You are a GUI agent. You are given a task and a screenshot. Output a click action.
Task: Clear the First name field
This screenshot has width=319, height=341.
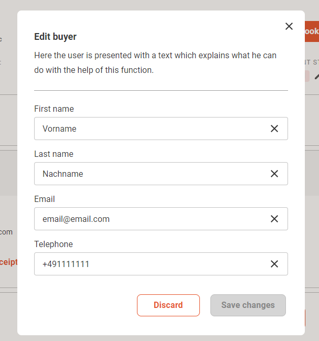[x=274, y=129]
